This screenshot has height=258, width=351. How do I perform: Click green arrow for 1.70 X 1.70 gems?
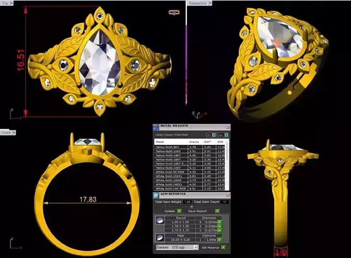(x=220, y=230)
